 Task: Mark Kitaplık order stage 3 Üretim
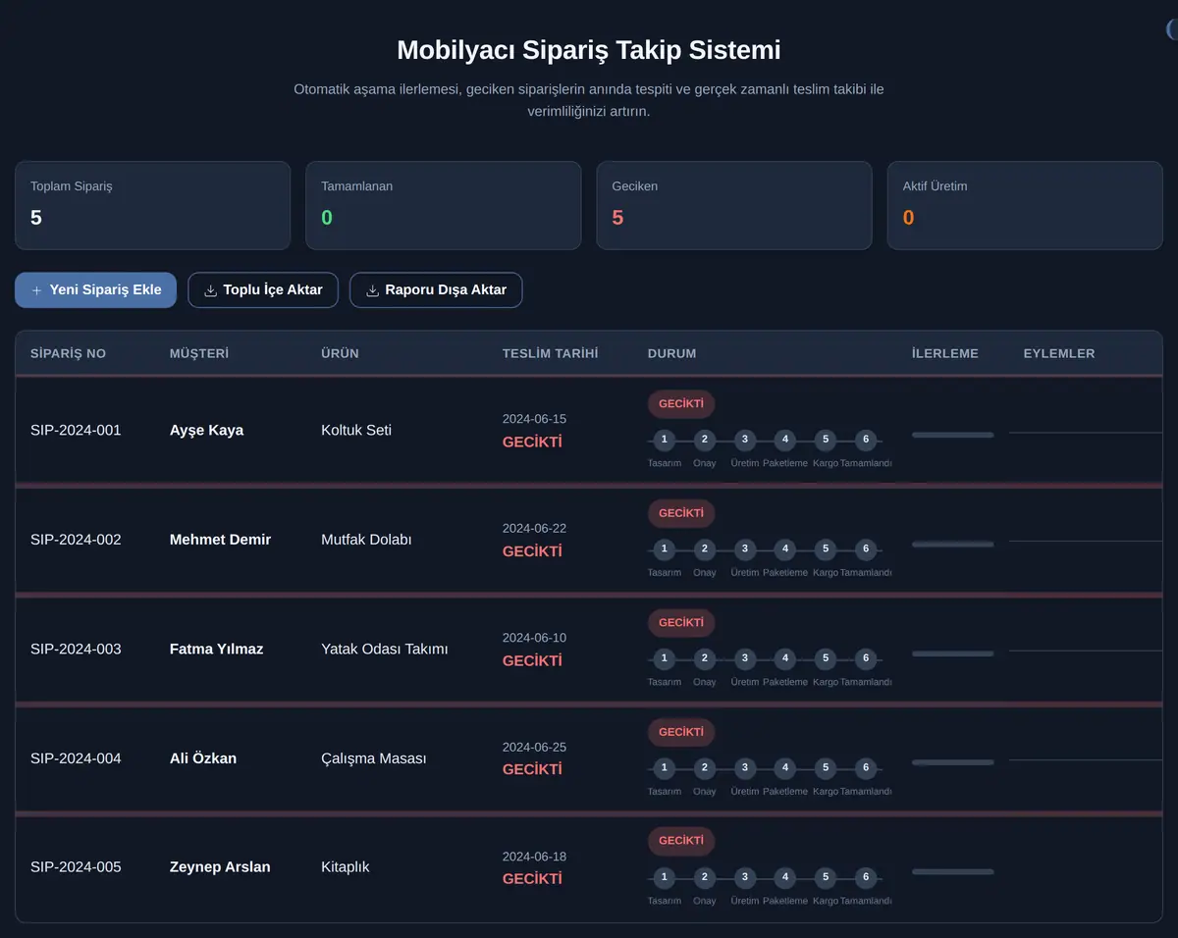click(745, 877)
